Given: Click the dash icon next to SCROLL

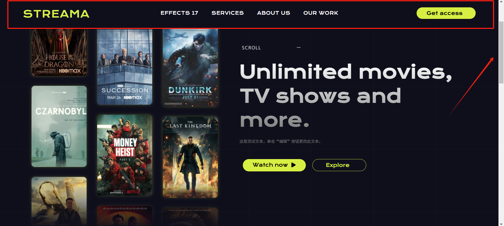Looking at the screenshot, I should [298, 48].
